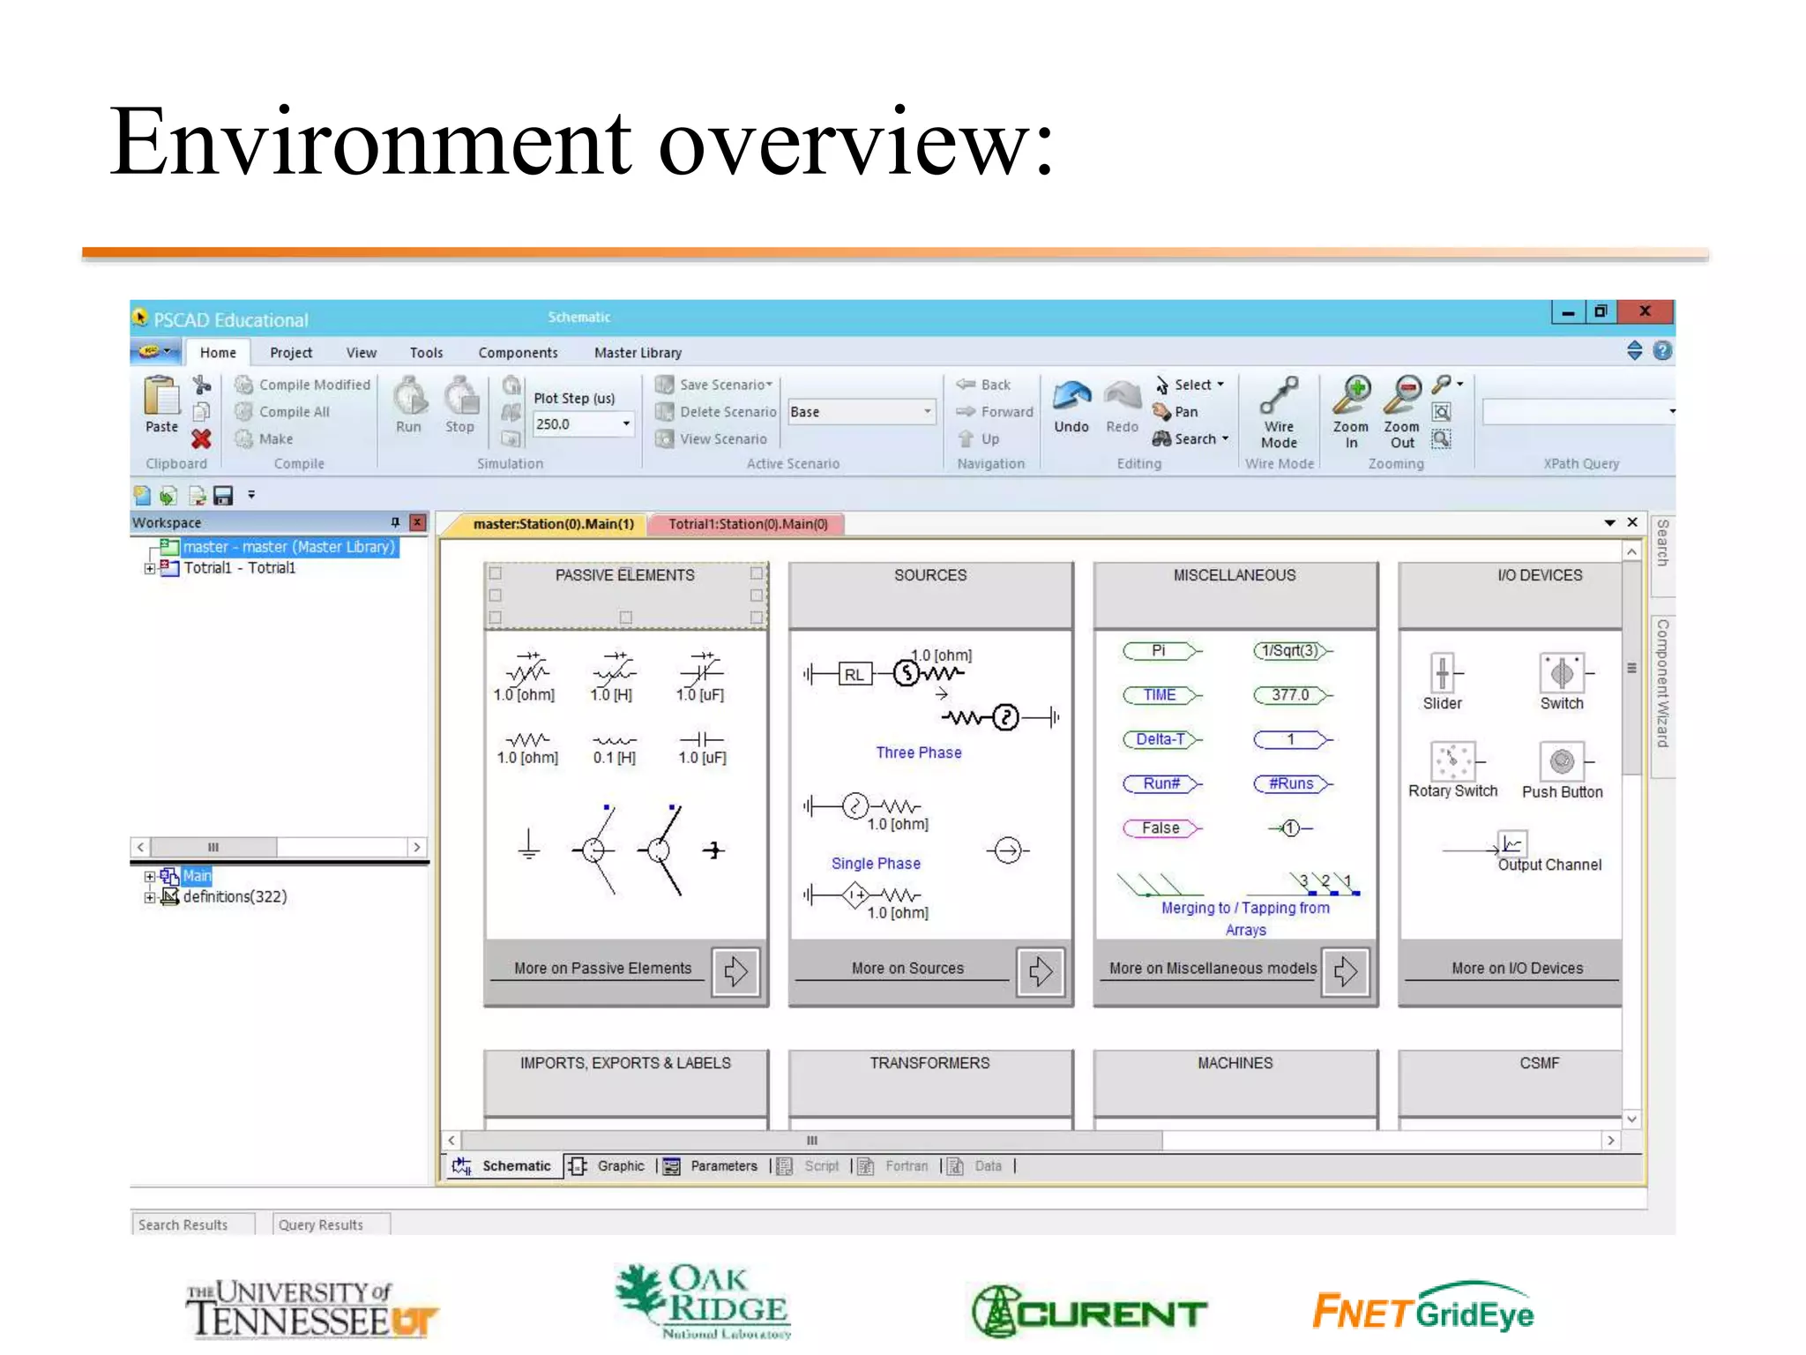1806x1355 pixels.
Task: Click the Switch I/O device component
Action: pyautogui.click(x=1562, y=674)
